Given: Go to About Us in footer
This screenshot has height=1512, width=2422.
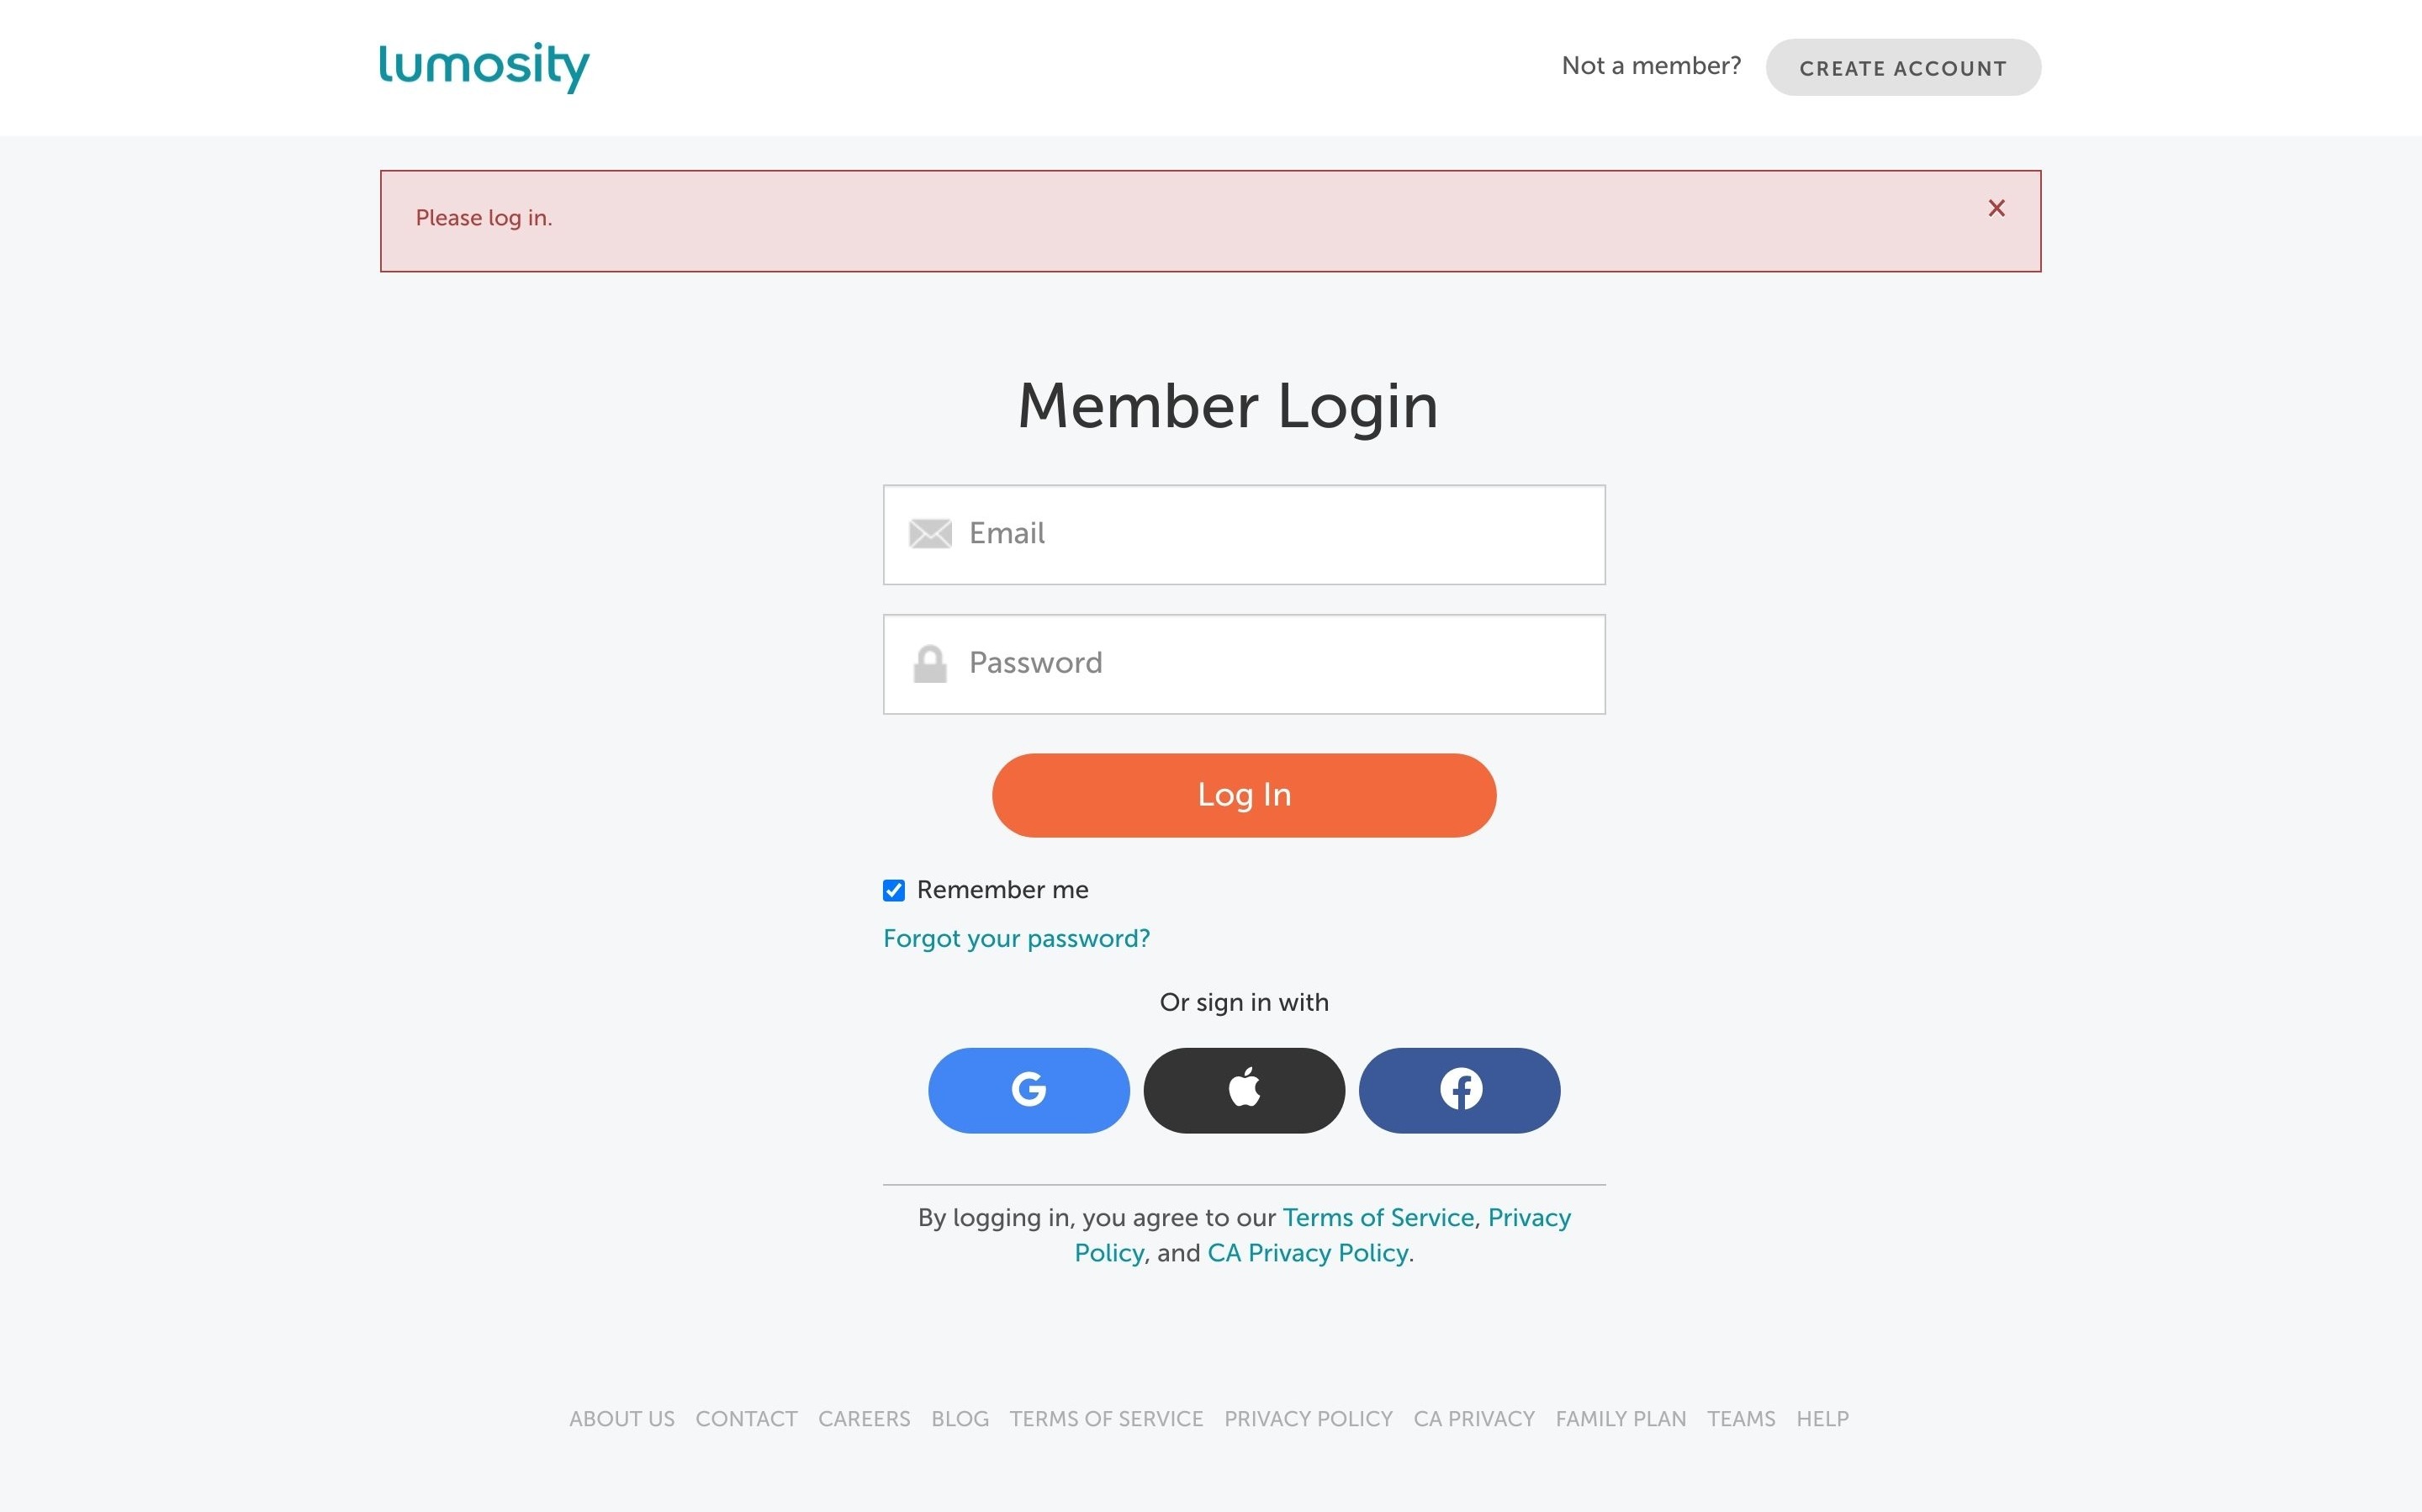Looking at the screenshot, I should coord(622,1419).
